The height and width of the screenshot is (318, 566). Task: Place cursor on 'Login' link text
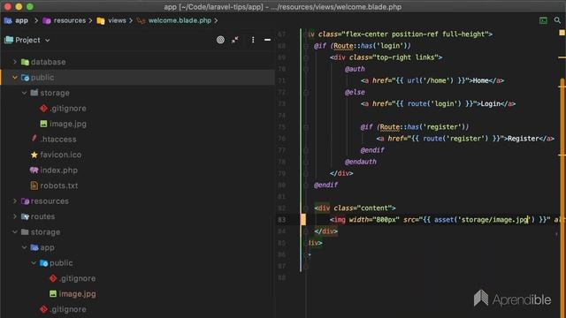point(490,104)
